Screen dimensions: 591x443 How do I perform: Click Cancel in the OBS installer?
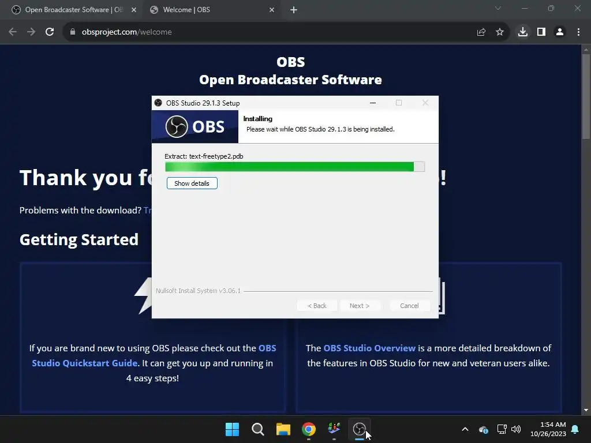409,306
